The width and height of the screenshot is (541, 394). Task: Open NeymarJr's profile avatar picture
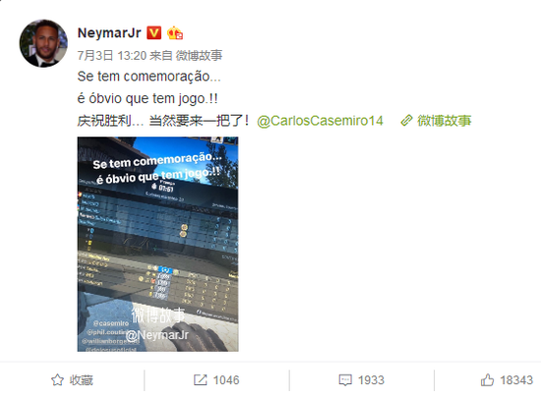click(43, 43)
